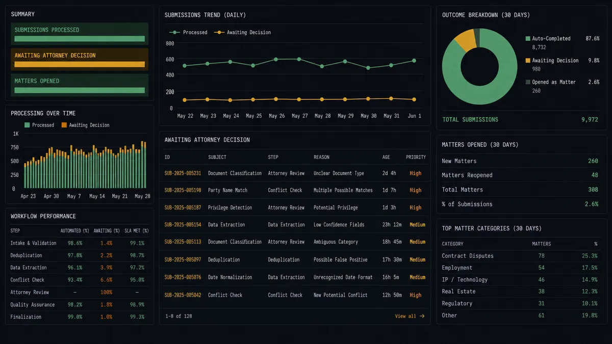The image size is (612, 344).
Task: Open submission SUB-2025-005187
Action: pos(183,207)
